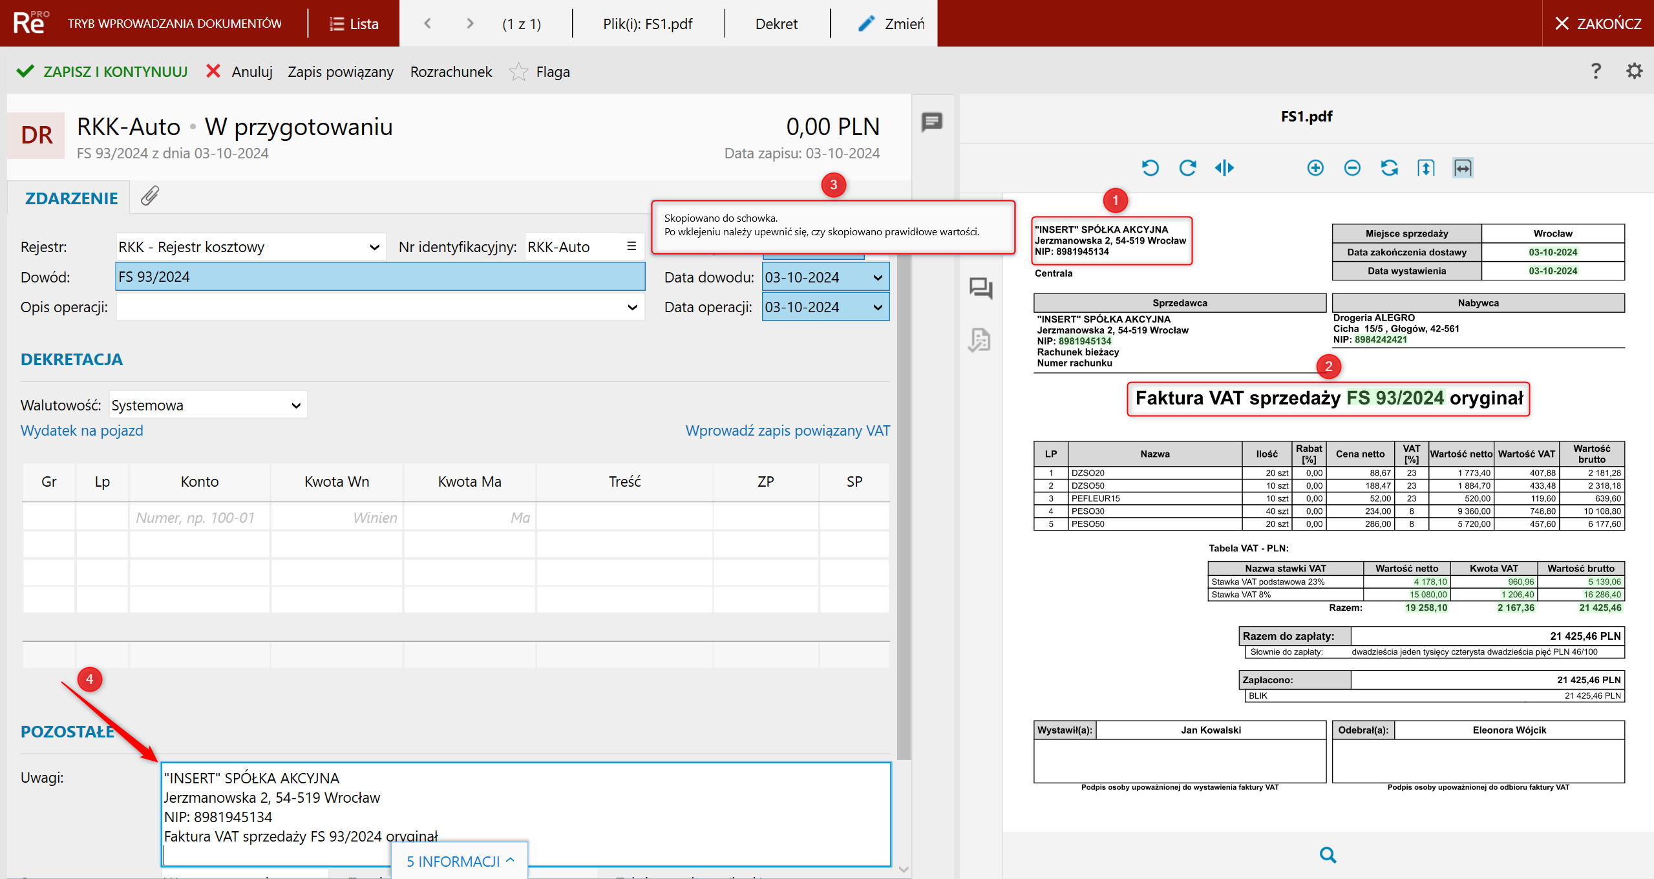Screen dimensions: 1654x879
Task: Open Wprowadź zapis powiązany VAT link
Action: 787,430
